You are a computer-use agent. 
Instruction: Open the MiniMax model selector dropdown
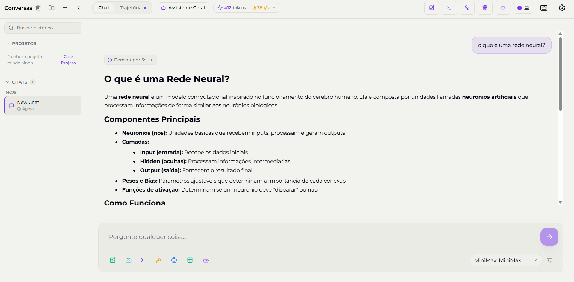coord(506,260)
